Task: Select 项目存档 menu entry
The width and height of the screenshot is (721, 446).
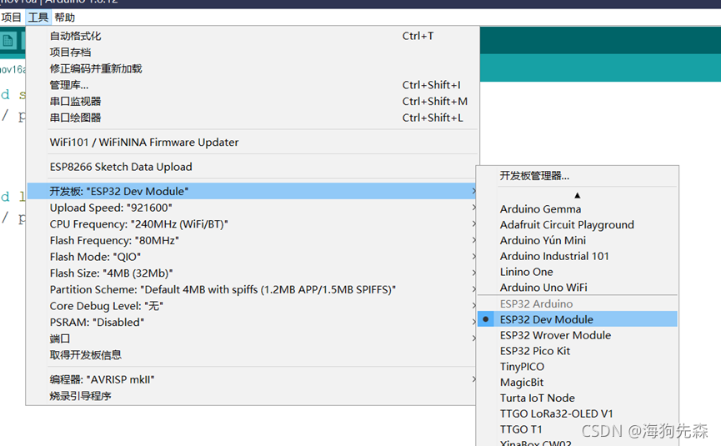Action: click(x=253, y=53)
